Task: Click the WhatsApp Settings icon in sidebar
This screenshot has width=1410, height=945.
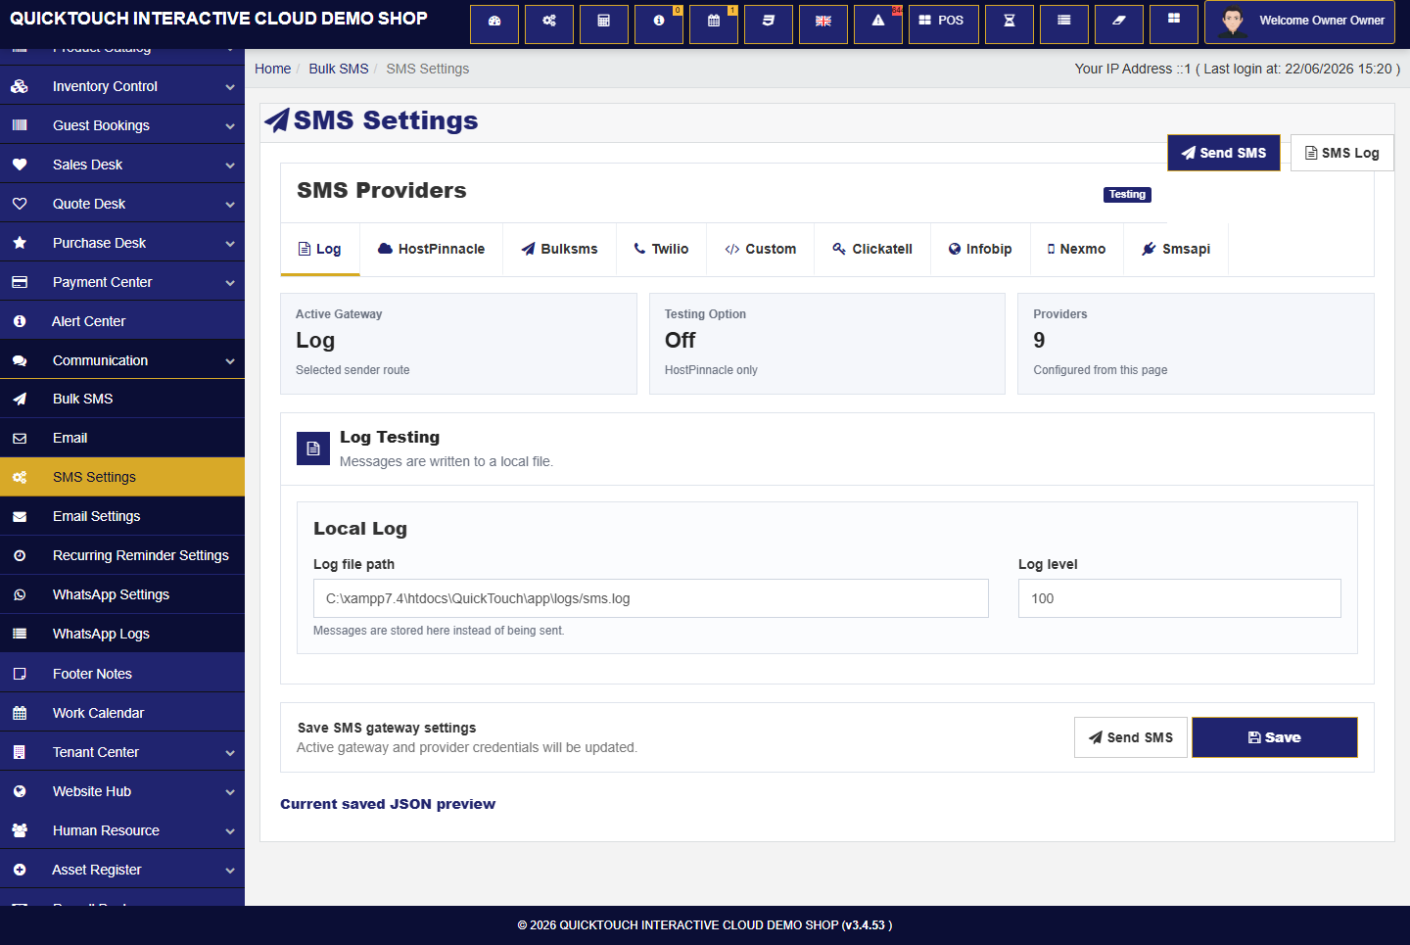Action: pos(20,594)
